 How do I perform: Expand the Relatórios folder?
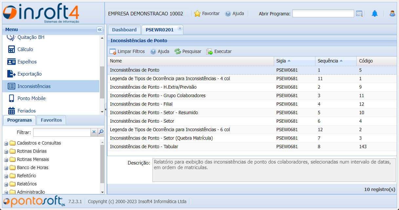pyautogui.click(x=6, y=184)
